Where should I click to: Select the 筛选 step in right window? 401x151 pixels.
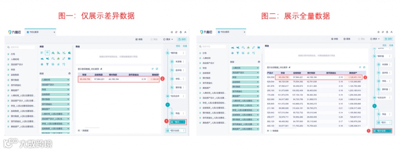point(384,114)
